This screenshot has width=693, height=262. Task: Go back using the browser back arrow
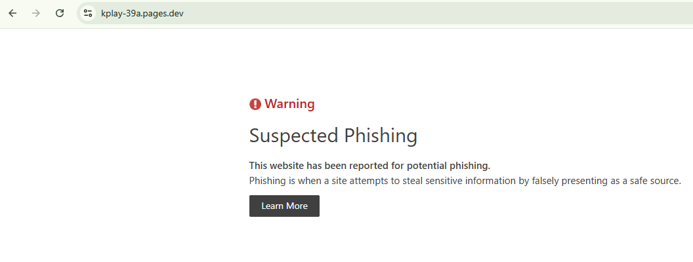[x=12, y=13]
